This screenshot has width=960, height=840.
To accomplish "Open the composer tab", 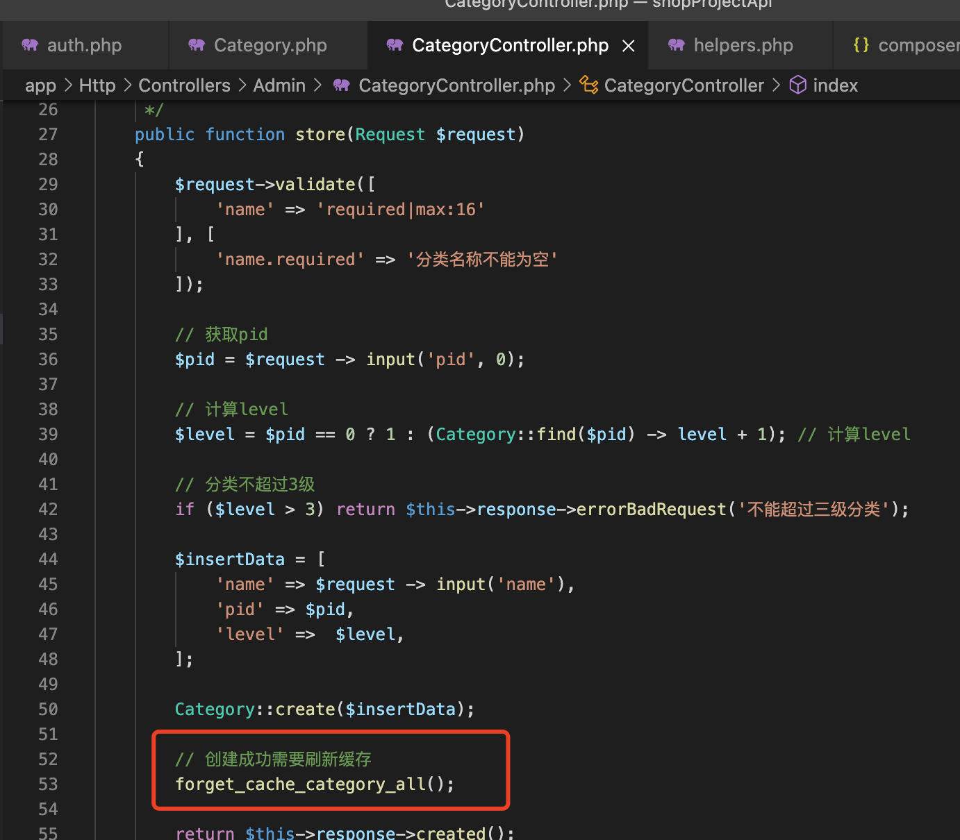I will coord(918,45).
